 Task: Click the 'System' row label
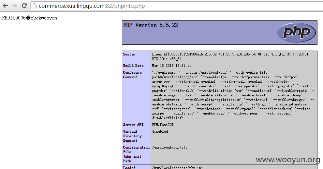[x=129, y=54]
